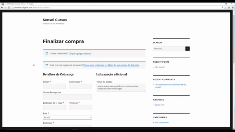Open the discount coupon code link
This screenshot has height=132, width=235.
click(111, 65)
